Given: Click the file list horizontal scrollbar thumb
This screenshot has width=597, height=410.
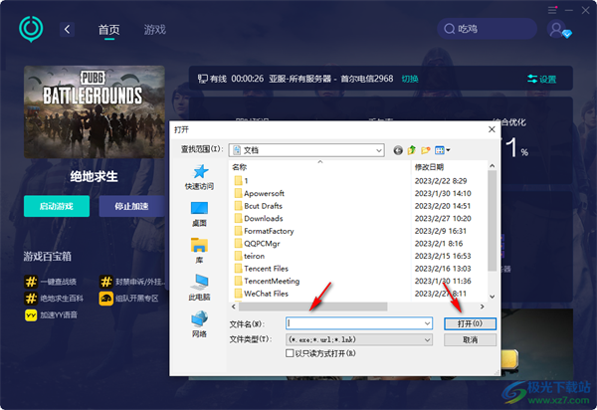Looking at the screenshot, I should tap(312, 307).
